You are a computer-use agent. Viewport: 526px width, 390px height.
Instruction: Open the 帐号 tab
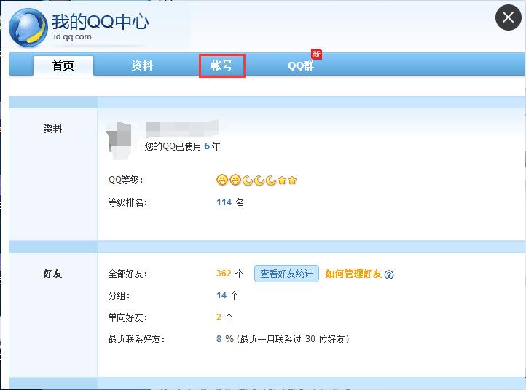(221, 65)
